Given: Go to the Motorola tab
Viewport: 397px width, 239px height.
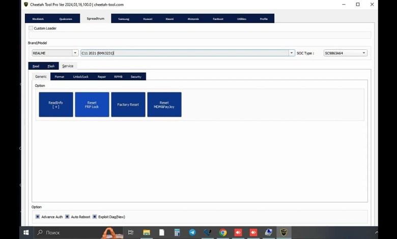Looking at the screenshot, I should point(193,19).
